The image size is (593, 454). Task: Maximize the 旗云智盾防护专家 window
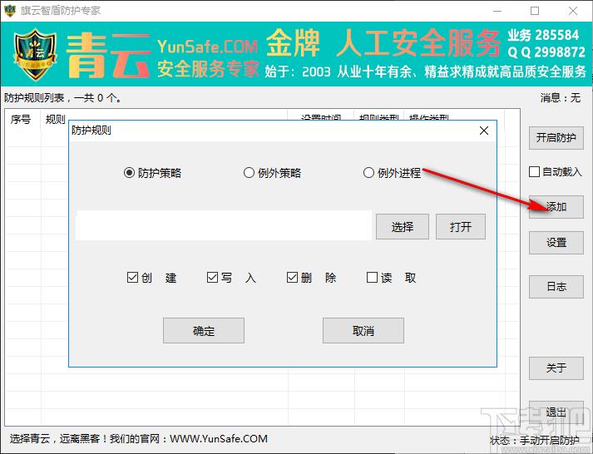tap(535, 11)
